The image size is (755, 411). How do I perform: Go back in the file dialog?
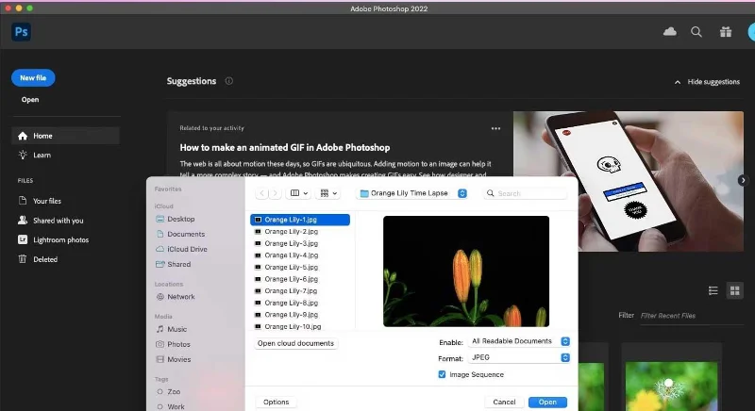262,193
